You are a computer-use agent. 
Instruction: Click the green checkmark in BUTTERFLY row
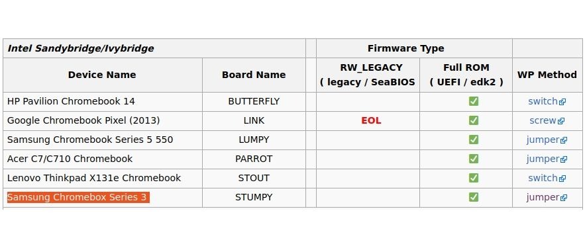[474, 101]
